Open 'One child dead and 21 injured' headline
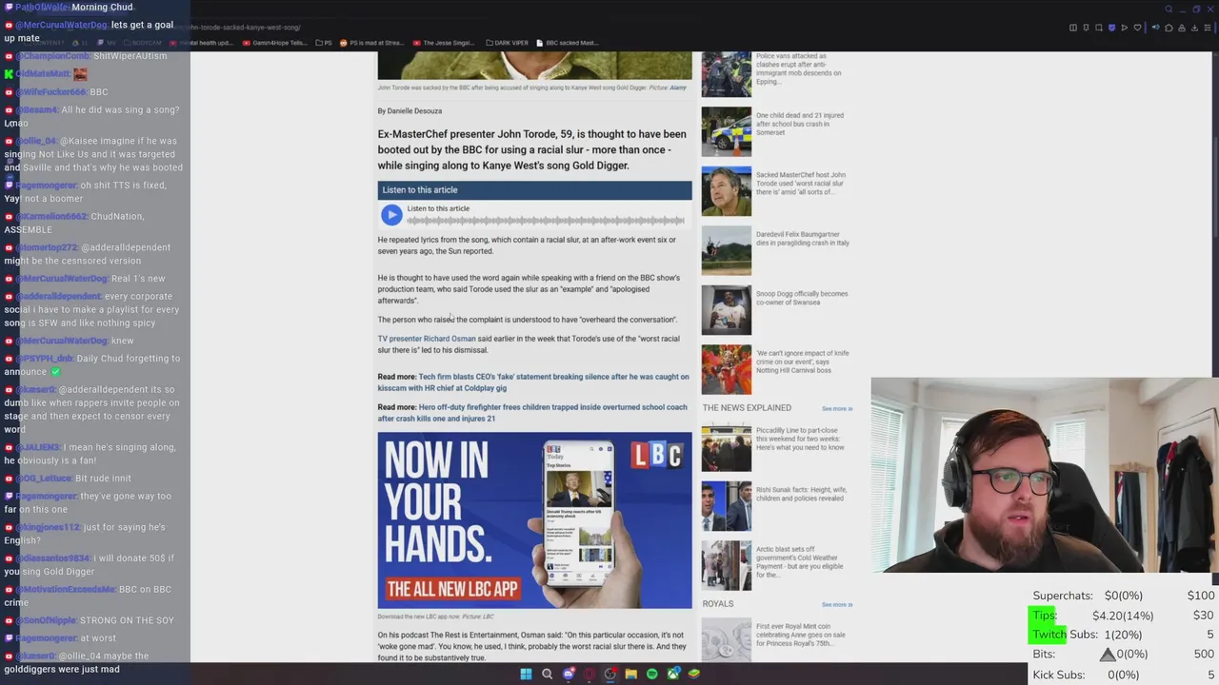1219x685 pixels. [800, 124]
